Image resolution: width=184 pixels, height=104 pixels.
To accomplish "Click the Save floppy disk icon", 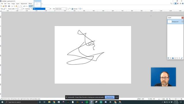I will click(6, 6).
